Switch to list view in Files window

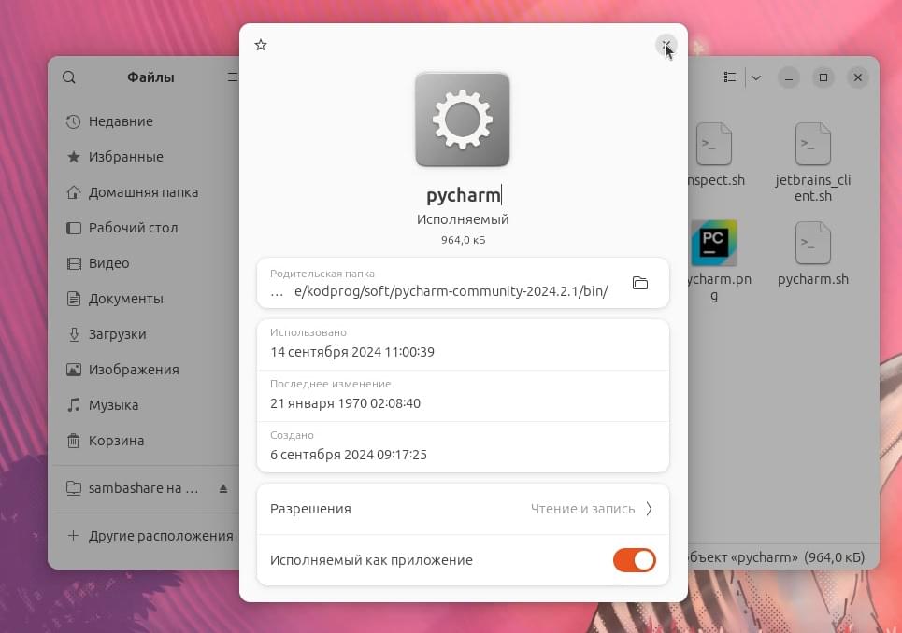click(x=730, y=77)
